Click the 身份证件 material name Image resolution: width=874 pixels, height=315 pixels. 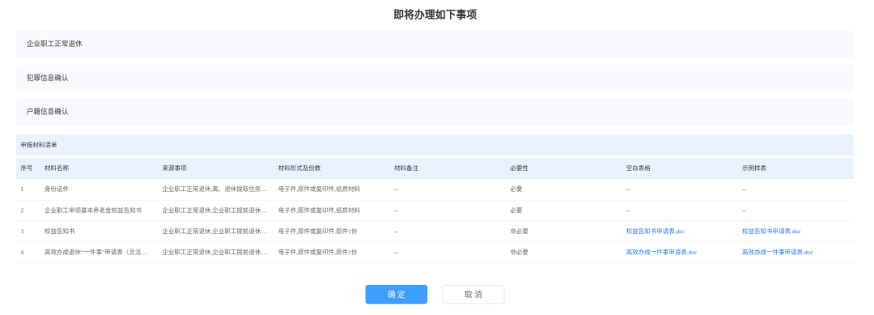tap(57, 189)
